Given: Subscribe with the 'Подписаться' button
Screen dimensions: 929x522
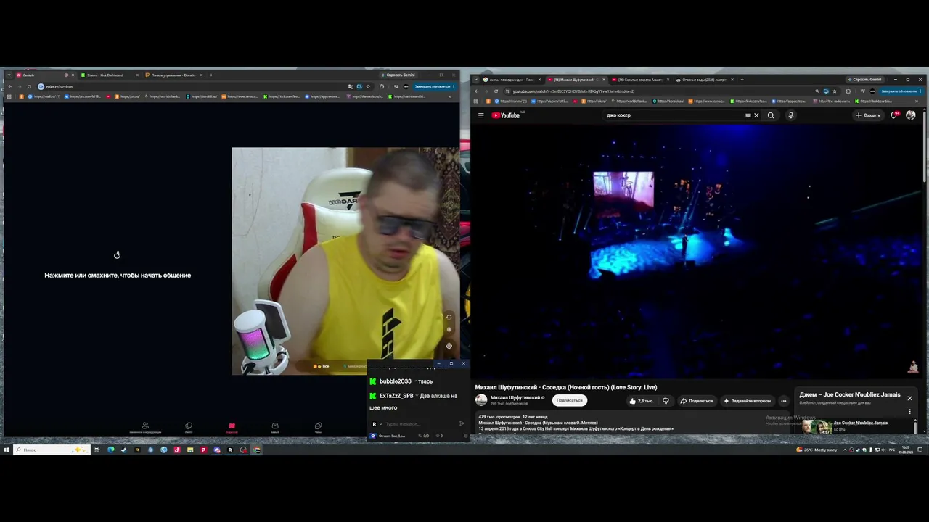Looking at the screenshot, I should [x=570, y=400].
